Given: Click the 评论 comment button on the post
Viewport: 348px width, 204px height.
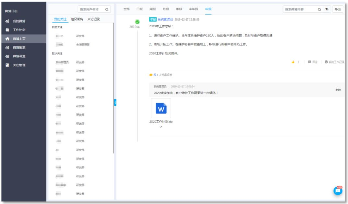Looking at the screenshot, I should 313,62.
